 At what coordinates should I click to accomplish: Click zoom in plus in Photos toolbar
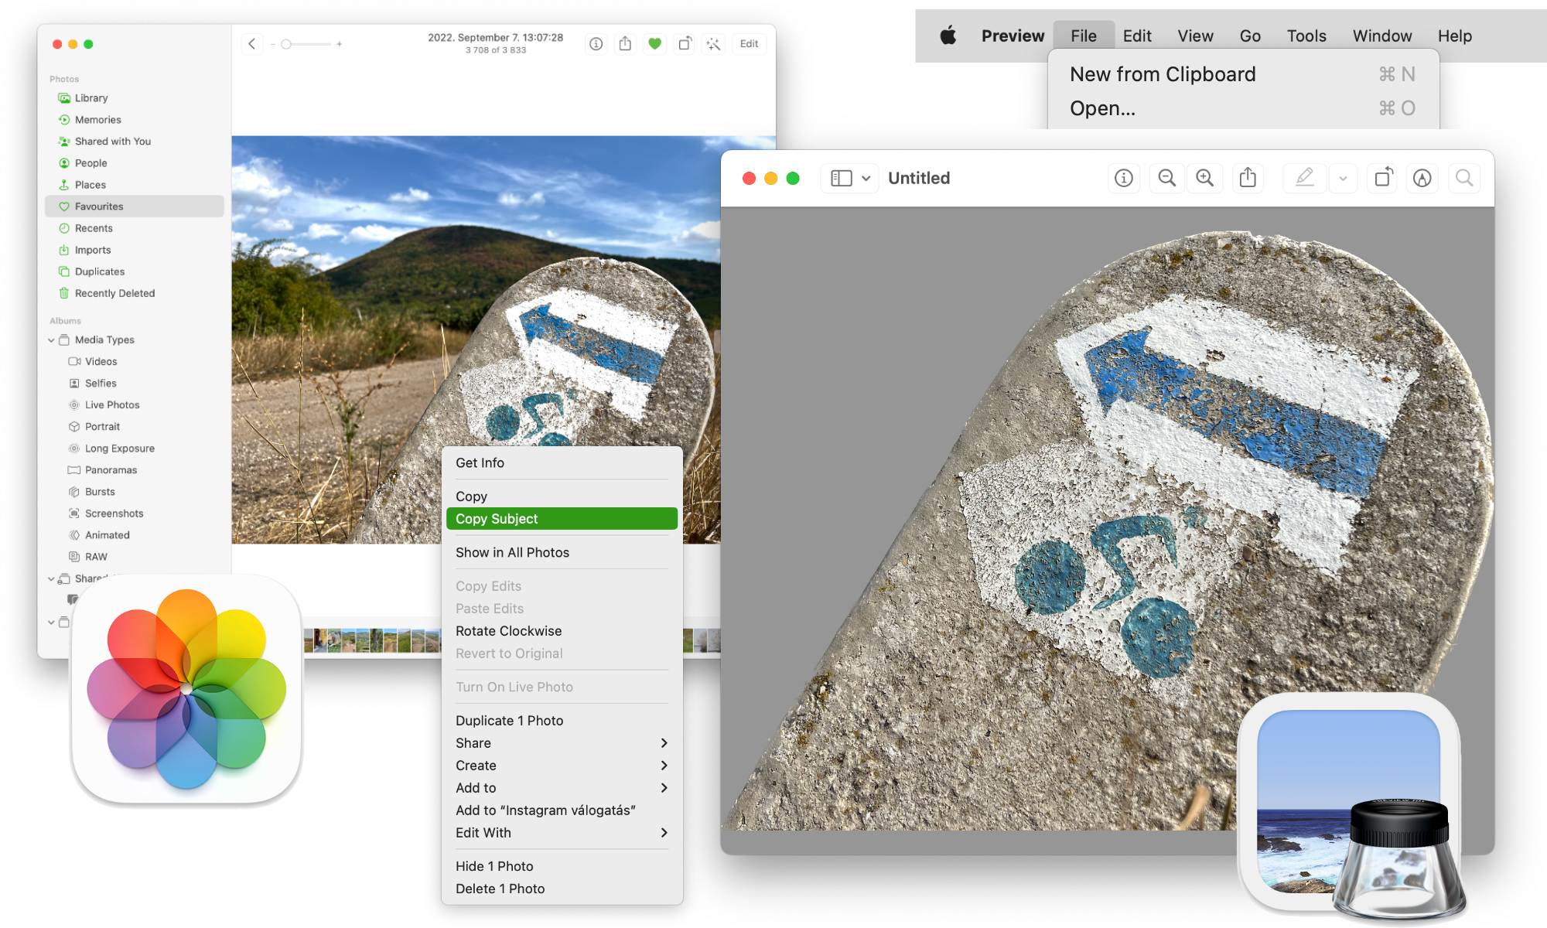click(339, 44)
